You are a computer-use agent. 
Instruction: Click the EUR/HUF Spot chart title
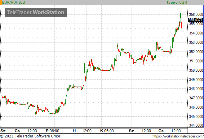coord(14,2)
